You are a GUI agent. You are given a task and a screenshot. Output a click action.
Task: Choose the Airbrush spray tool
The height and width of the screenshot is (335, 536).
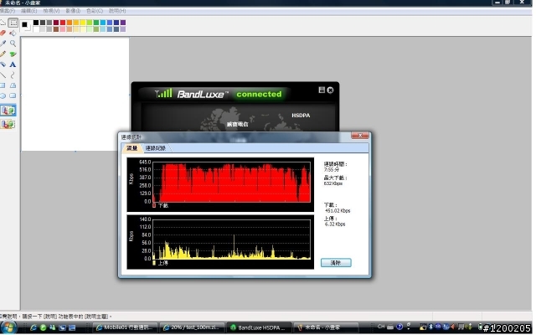click(3, 64)
